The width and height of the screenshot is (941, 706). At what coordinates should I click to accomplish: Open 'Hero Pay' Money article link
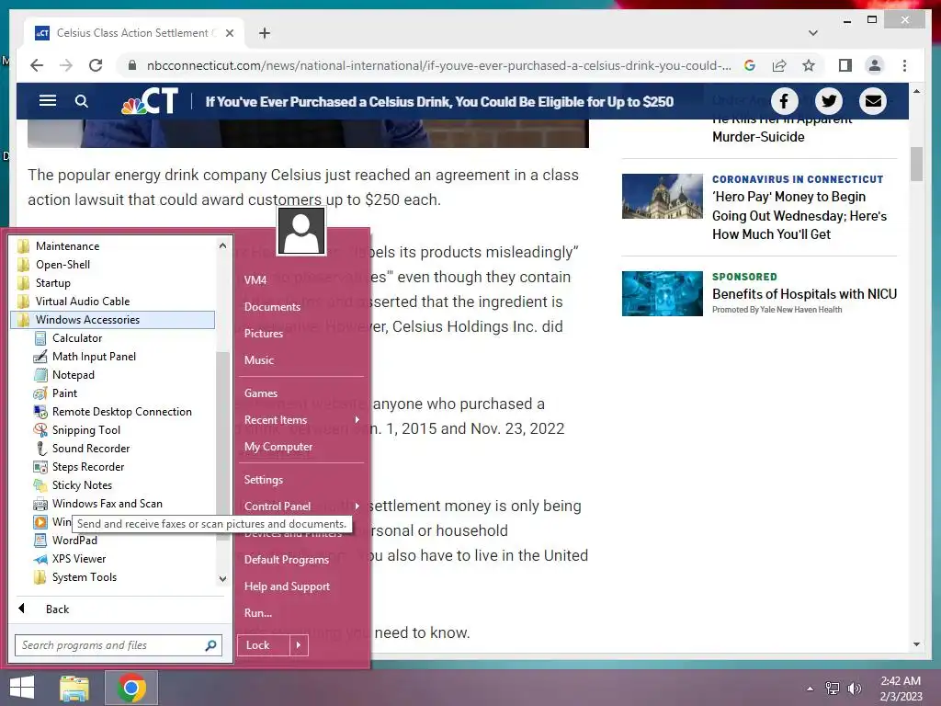pyautogui.click(x=799, y=215)
